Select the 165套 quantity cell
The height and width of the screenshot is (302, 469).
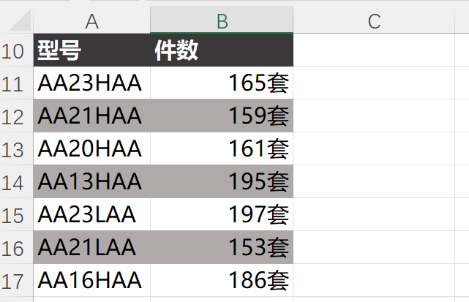coord(222,84)
